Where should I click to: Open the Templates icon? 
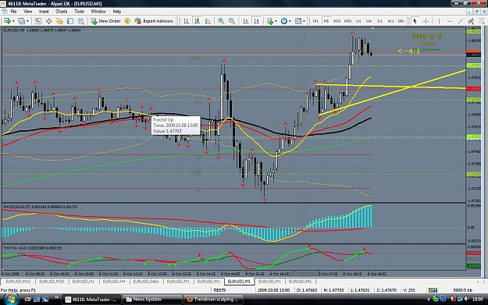coord(298,21)
